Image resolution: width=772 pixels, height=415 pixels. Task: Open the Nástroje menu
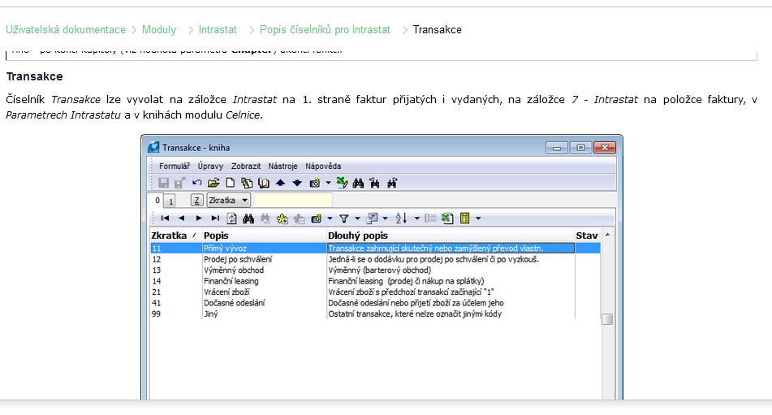[282, 166]
